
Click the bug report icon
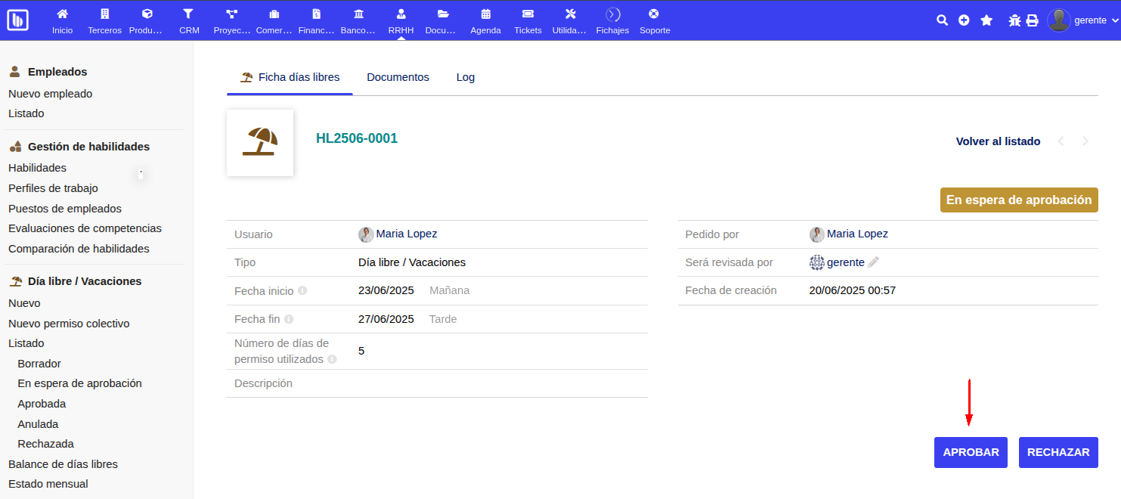(x=1014, y=20)
